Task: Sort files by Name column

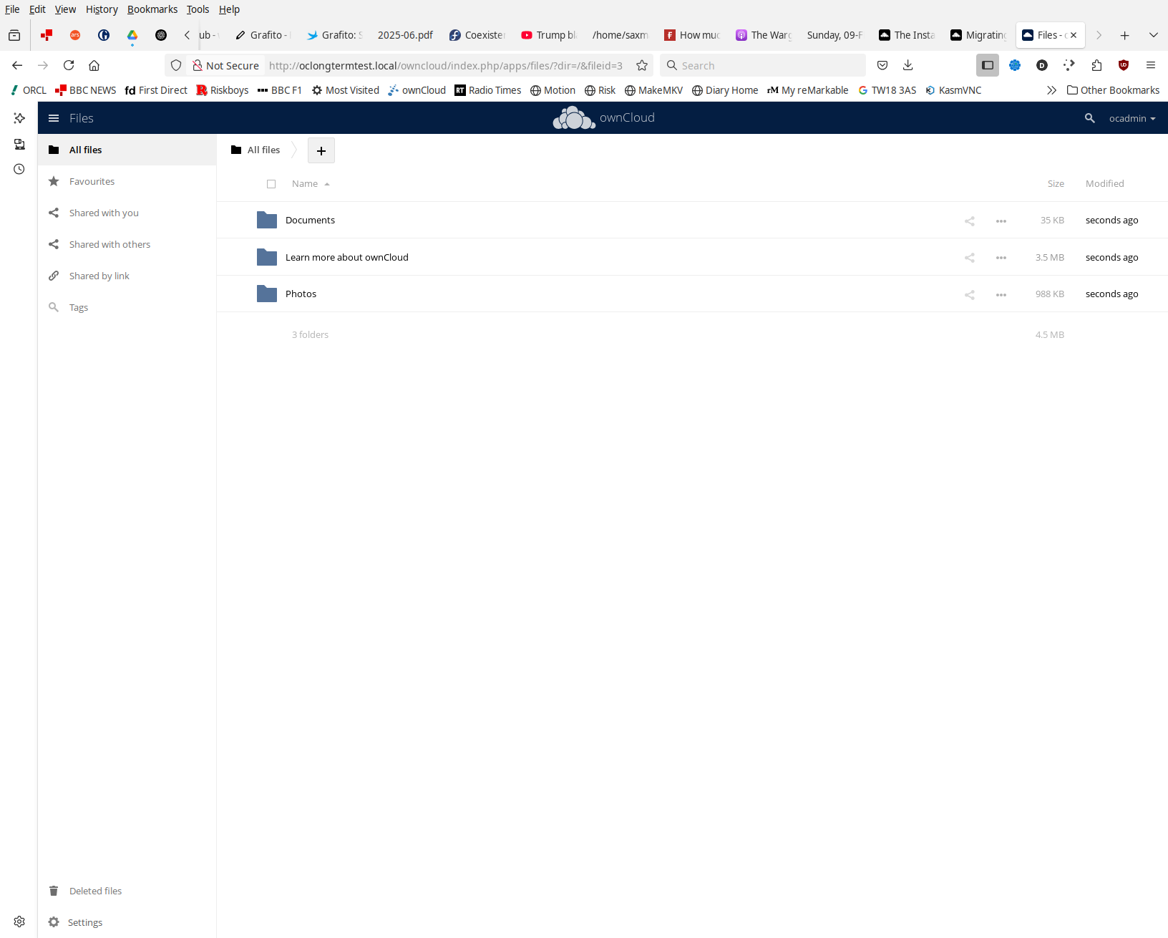Action: click(305, 184)
